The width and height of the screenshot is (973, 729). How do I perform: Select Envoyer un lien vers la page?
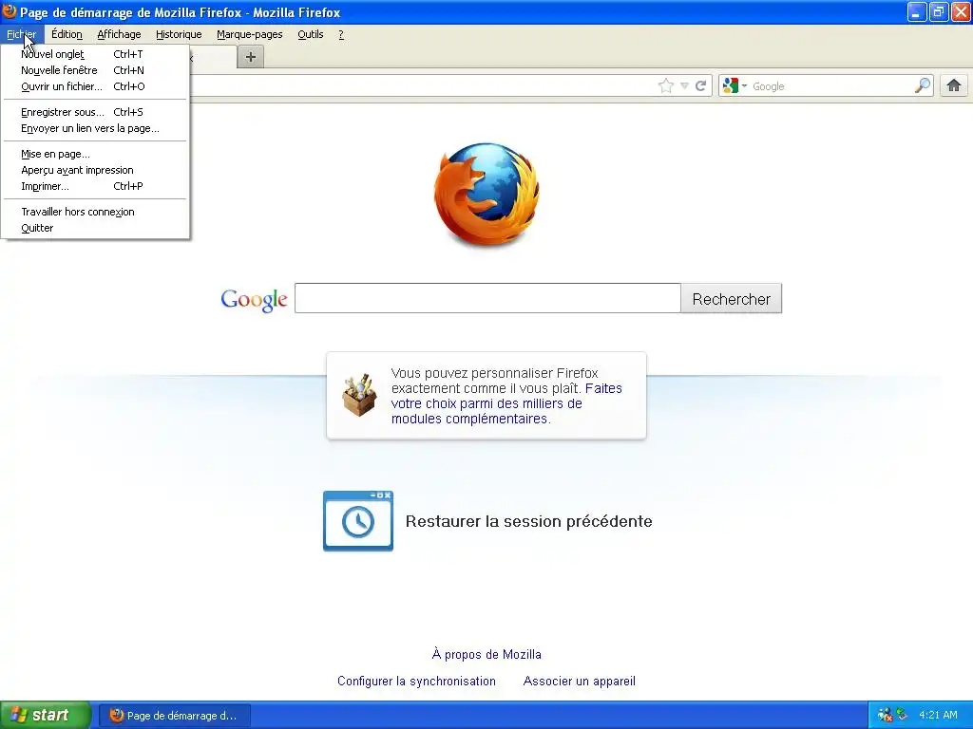click(x=96, y=128)
